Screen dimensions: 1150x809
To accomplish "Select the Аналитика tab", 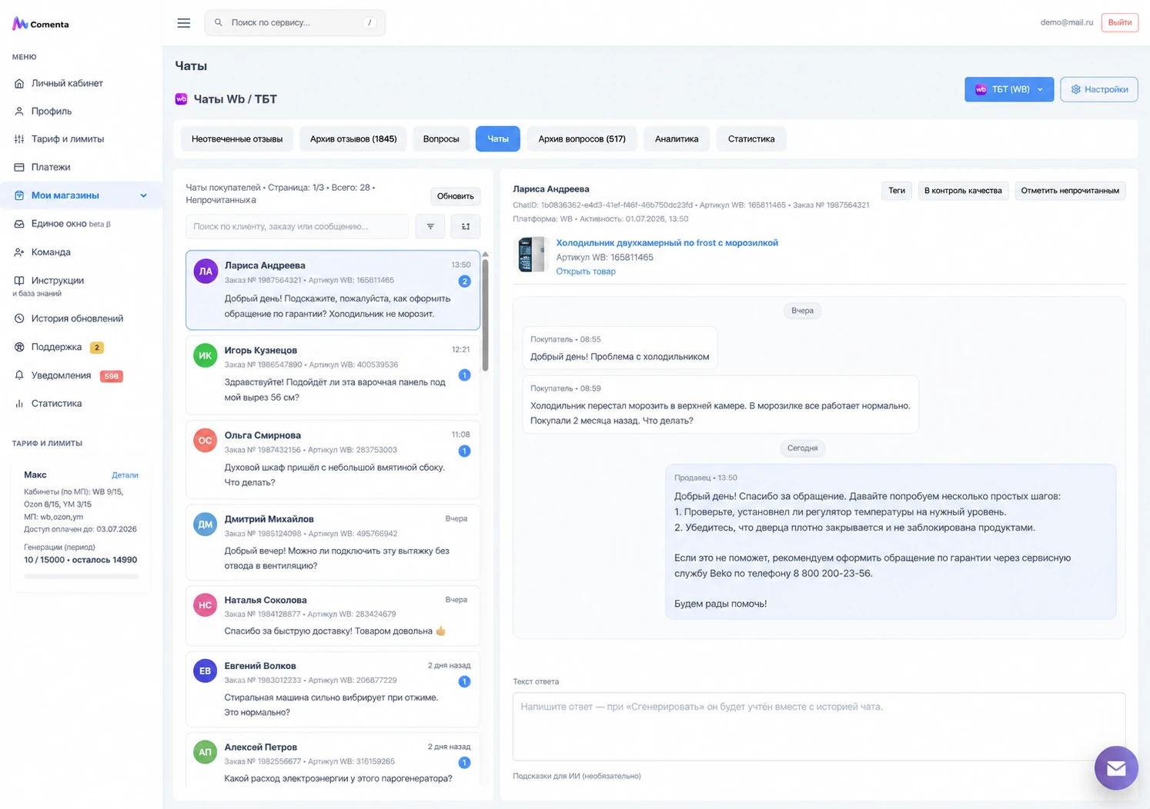I will click(x=677, y=139).
